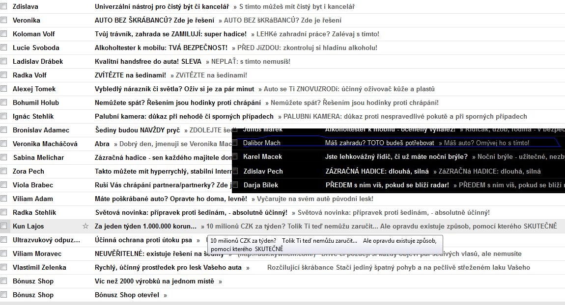Tick the checkbox next to Kun Lajos
Screen dimensions: 565x305
(3, 226)
